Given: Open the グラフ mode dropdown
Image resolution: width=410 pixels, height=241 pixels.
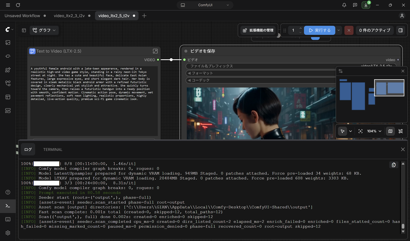Looking at the screenshot, I should [44, 30].
